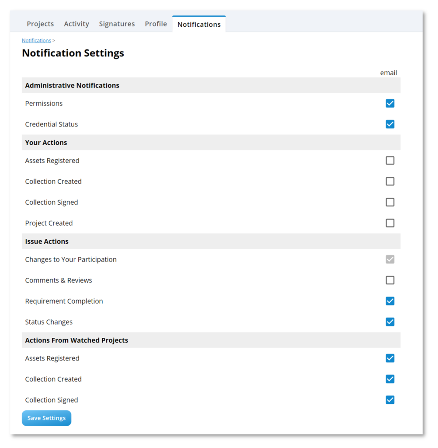438x448 pixels.
Task: Enable email for Your Actions Assets Registered
Action: (x=390, y=160)
